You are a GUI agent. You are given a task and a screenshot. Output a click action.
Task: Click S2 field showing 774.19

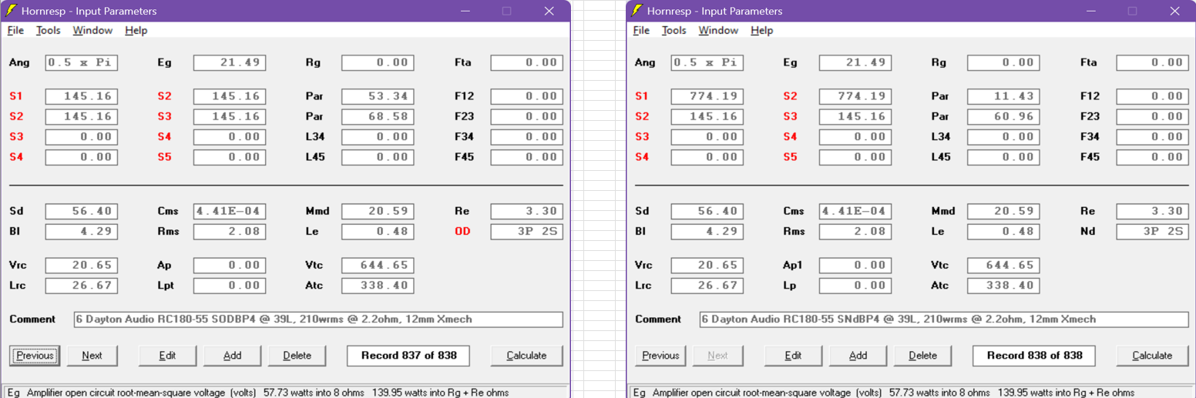(855, 96)
